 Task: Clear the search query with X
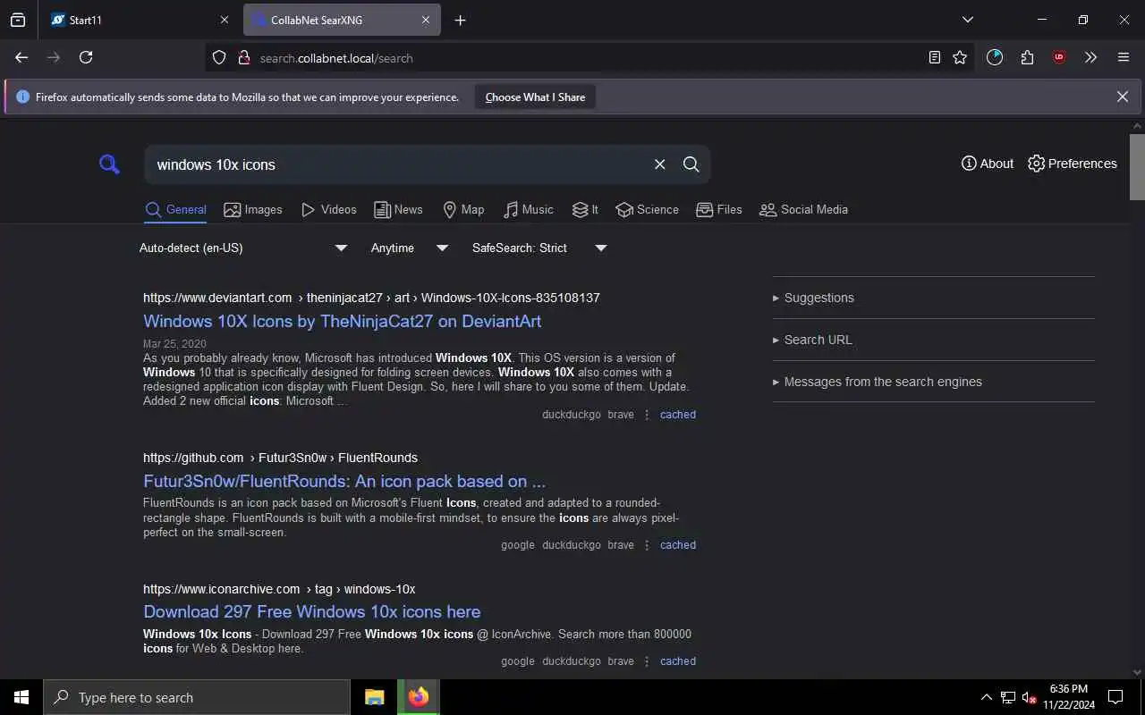coord(659,164)
